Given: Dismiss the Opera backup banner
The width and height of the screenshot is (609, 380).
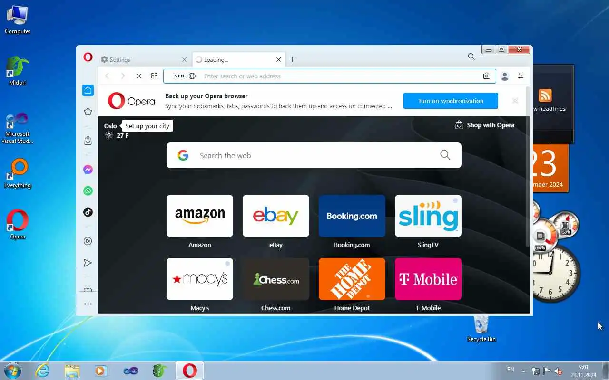Looking at the screenshot, I should click(x=515, y=101).
